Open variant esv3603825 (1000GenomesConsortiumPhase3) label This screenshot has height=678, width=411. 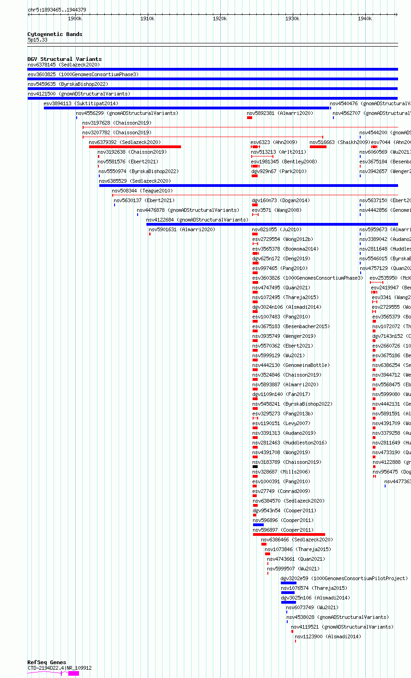[x=83, y=74]
